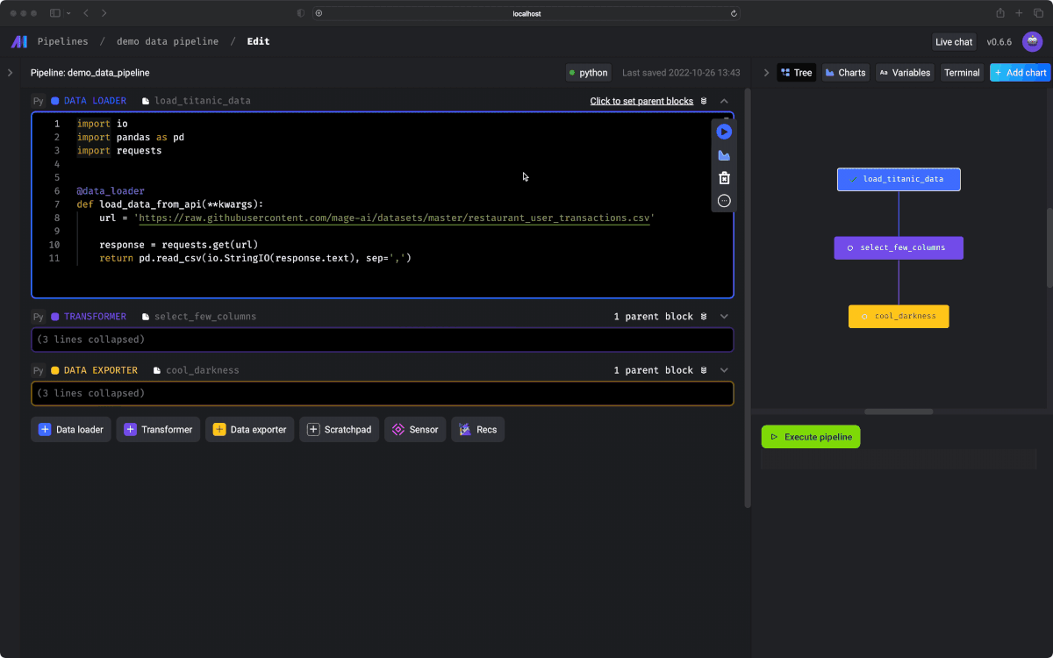1053x658 pixels.
Task: Collapse the right side panel
Action: point(766,73)
